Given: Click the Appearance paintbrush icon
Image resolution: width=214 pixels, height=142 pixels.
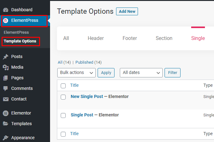Looking at the screenshot, I should (x=6, y=138).
